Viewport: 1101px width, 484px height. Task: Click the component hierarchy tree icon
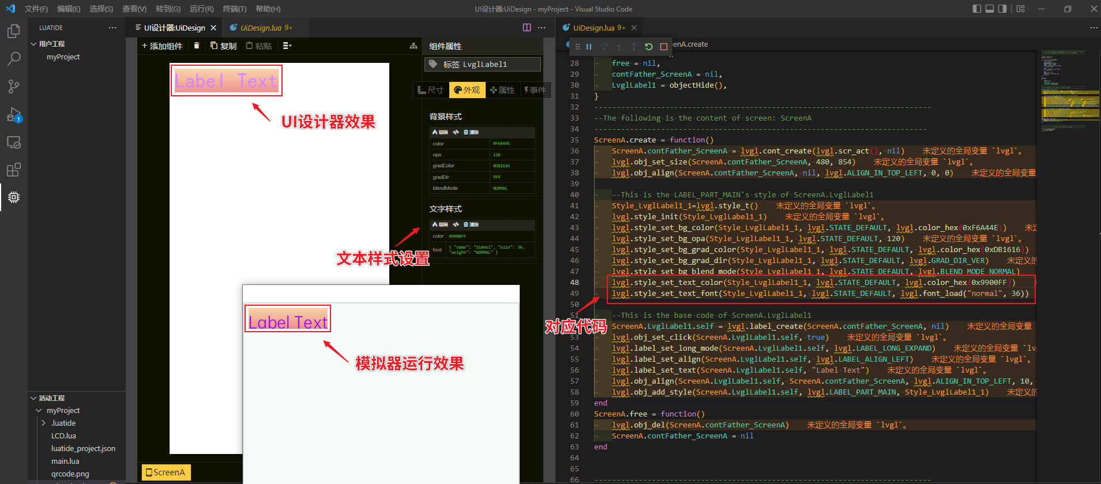click(x=413, y=46)
